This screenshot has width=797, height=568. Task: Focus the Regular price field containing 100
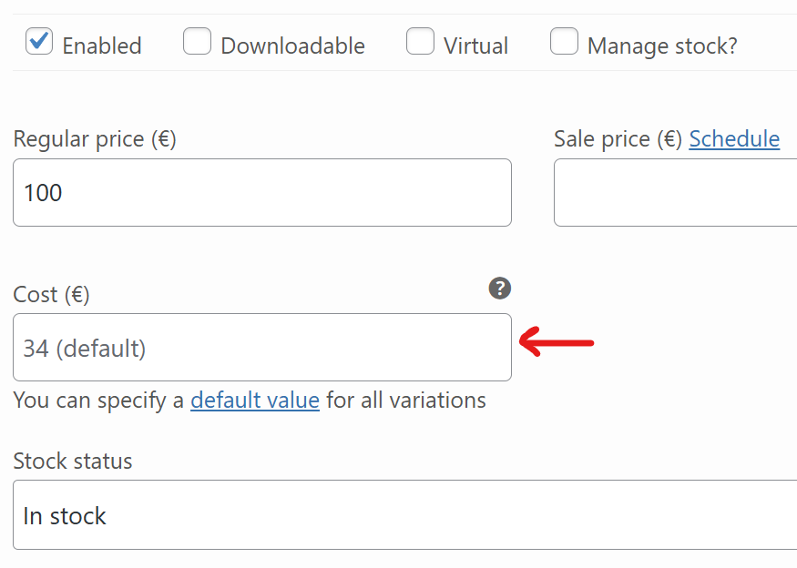click(x=262, y=193)
